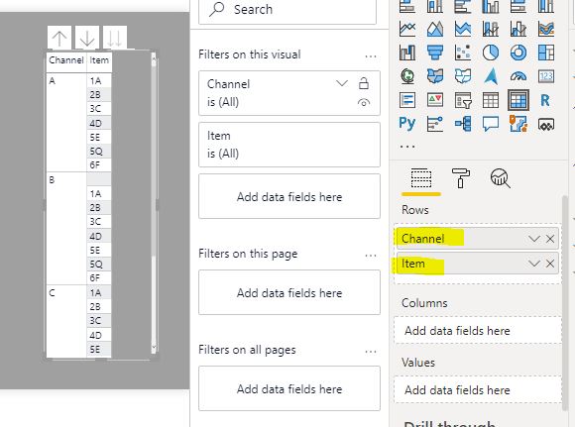Select the Azure map arrow visual
The height and width of the screenshot is (427, 575).
click(x=491, y=76)
